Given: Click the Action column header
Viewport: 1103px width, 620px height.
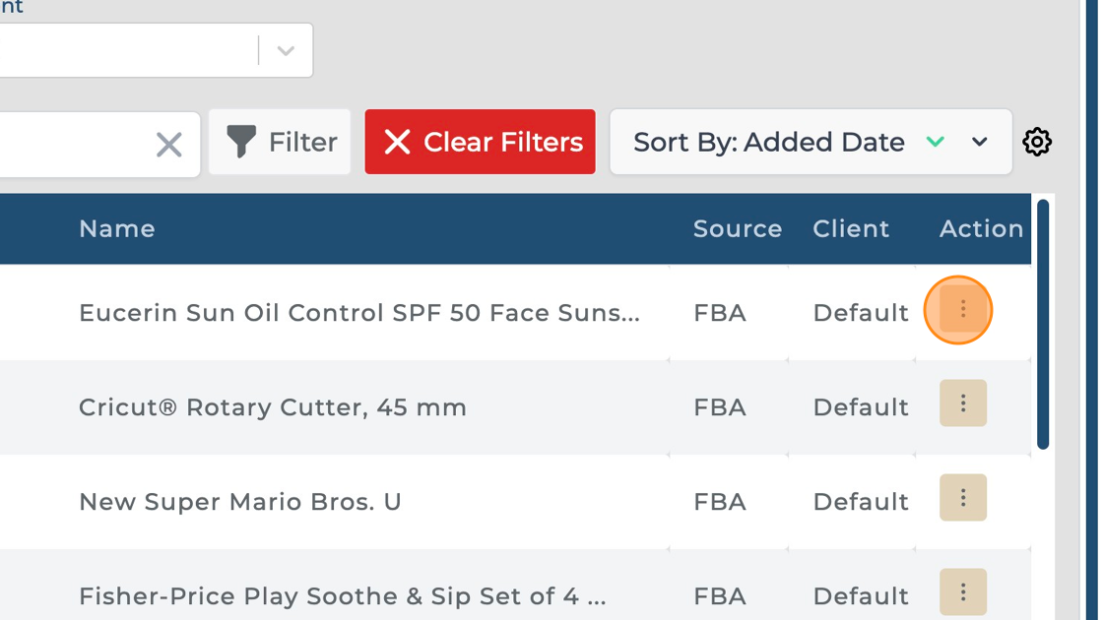Looking at the screenshot, I should click(x=981, y=228).
